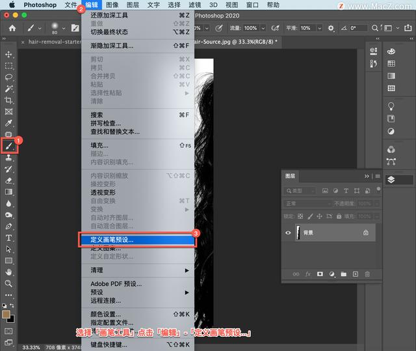
Task: Hide the 背景 layer visibility eye
Action: [288, 232]
